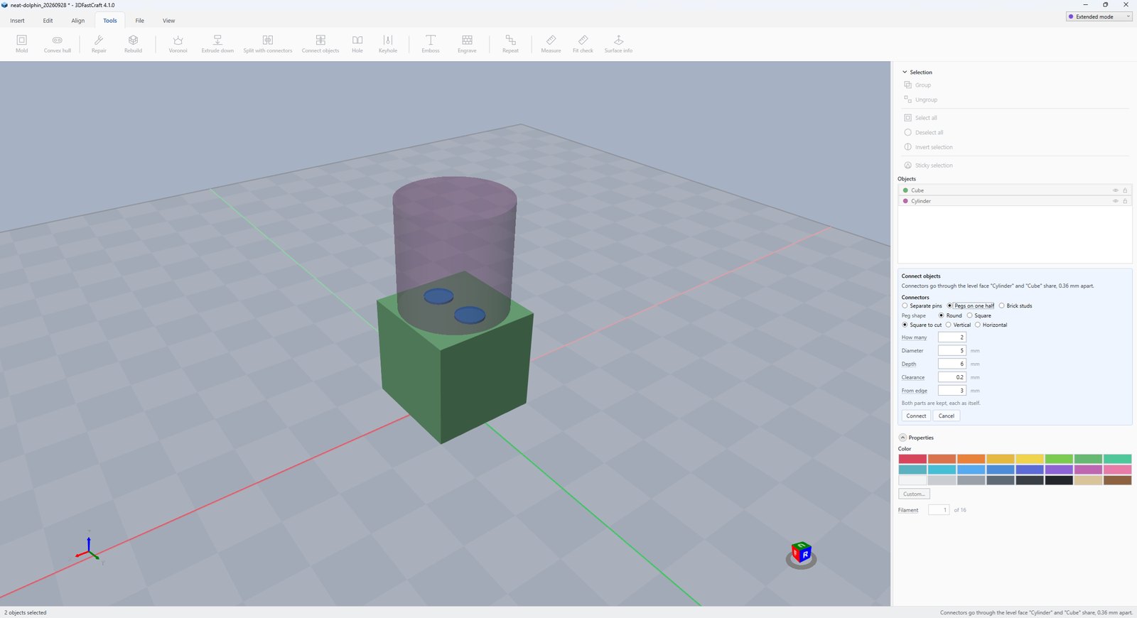Activate the Measure tool

point(551,44)
